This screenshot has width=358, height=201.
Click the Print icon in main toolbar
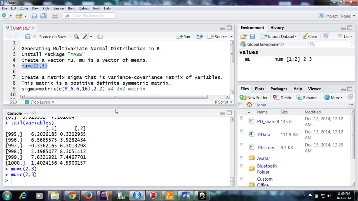(x=55, y=16)
